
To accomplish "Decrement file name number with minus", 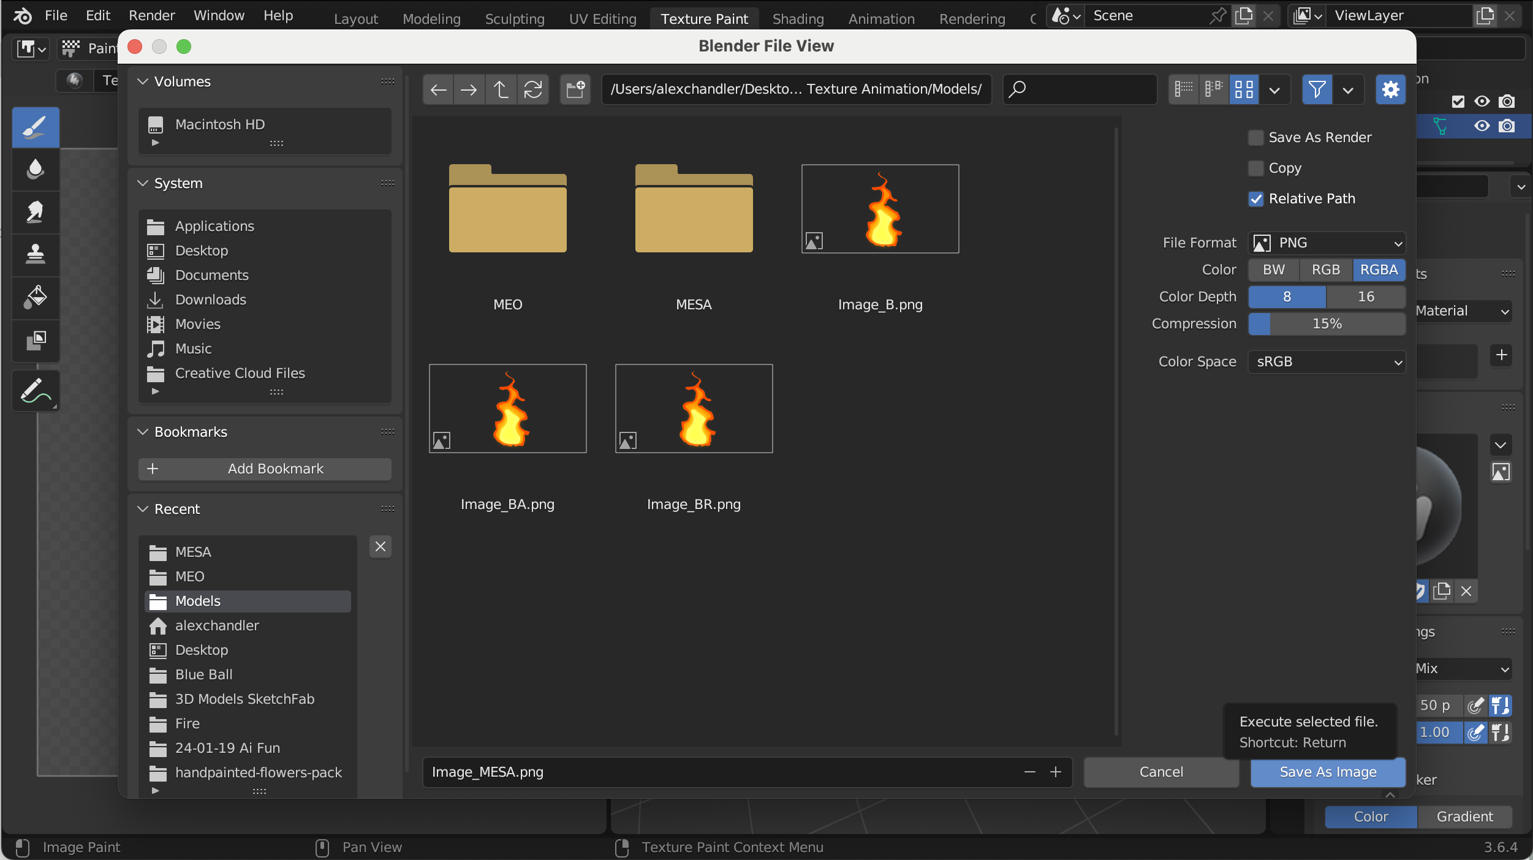I will click(1029, 772).
